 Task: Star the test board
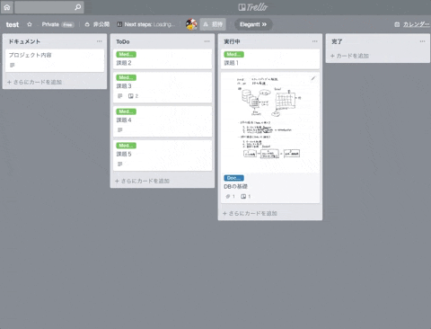[x=30, y=24]
